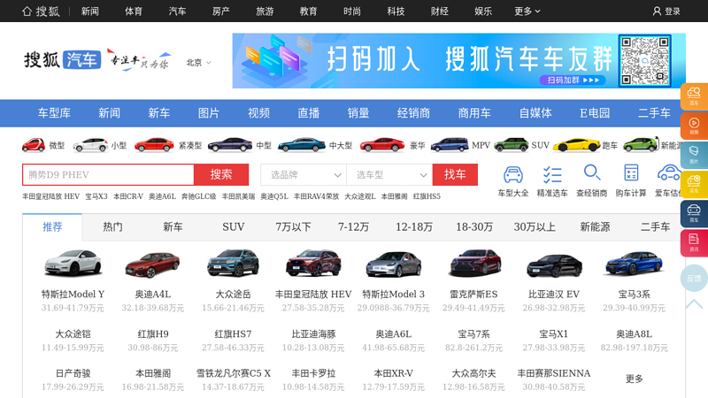Switch to the 新能源 tab
Viewport: 708px width, 398px height.
coord(595,227)
